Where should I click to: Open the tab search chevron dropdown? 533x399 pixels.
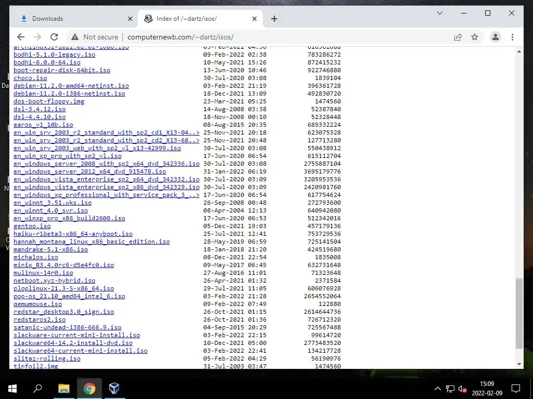[439, 13]
